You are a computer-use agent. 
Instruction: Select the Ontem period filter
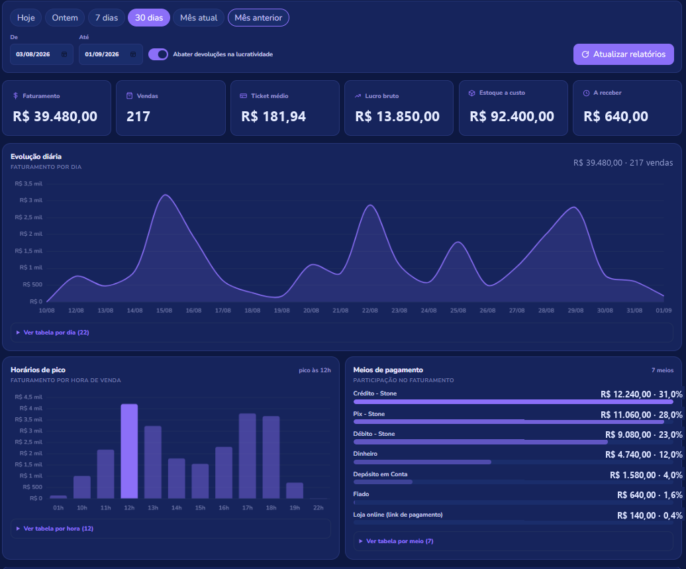(65, 17)
